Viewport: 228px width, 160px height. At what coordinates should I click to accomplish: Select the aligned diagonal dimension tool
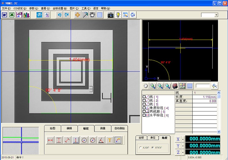pyautogui.click(x=67, y=140)
